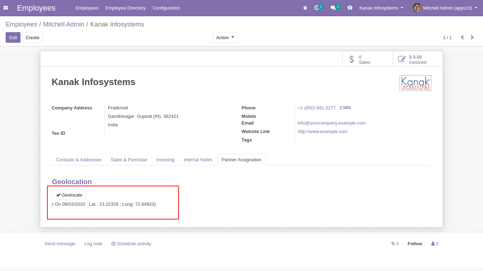483x271 pixels.
Task: Click the debug bug icon
Action: 305,8
